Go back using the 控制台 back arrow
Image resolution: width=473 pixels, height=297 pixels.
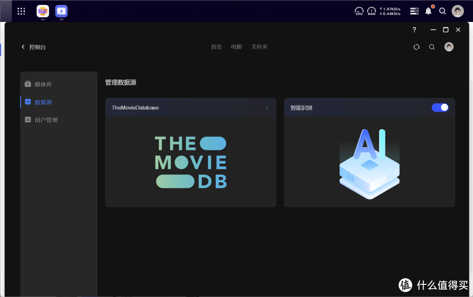23,47
